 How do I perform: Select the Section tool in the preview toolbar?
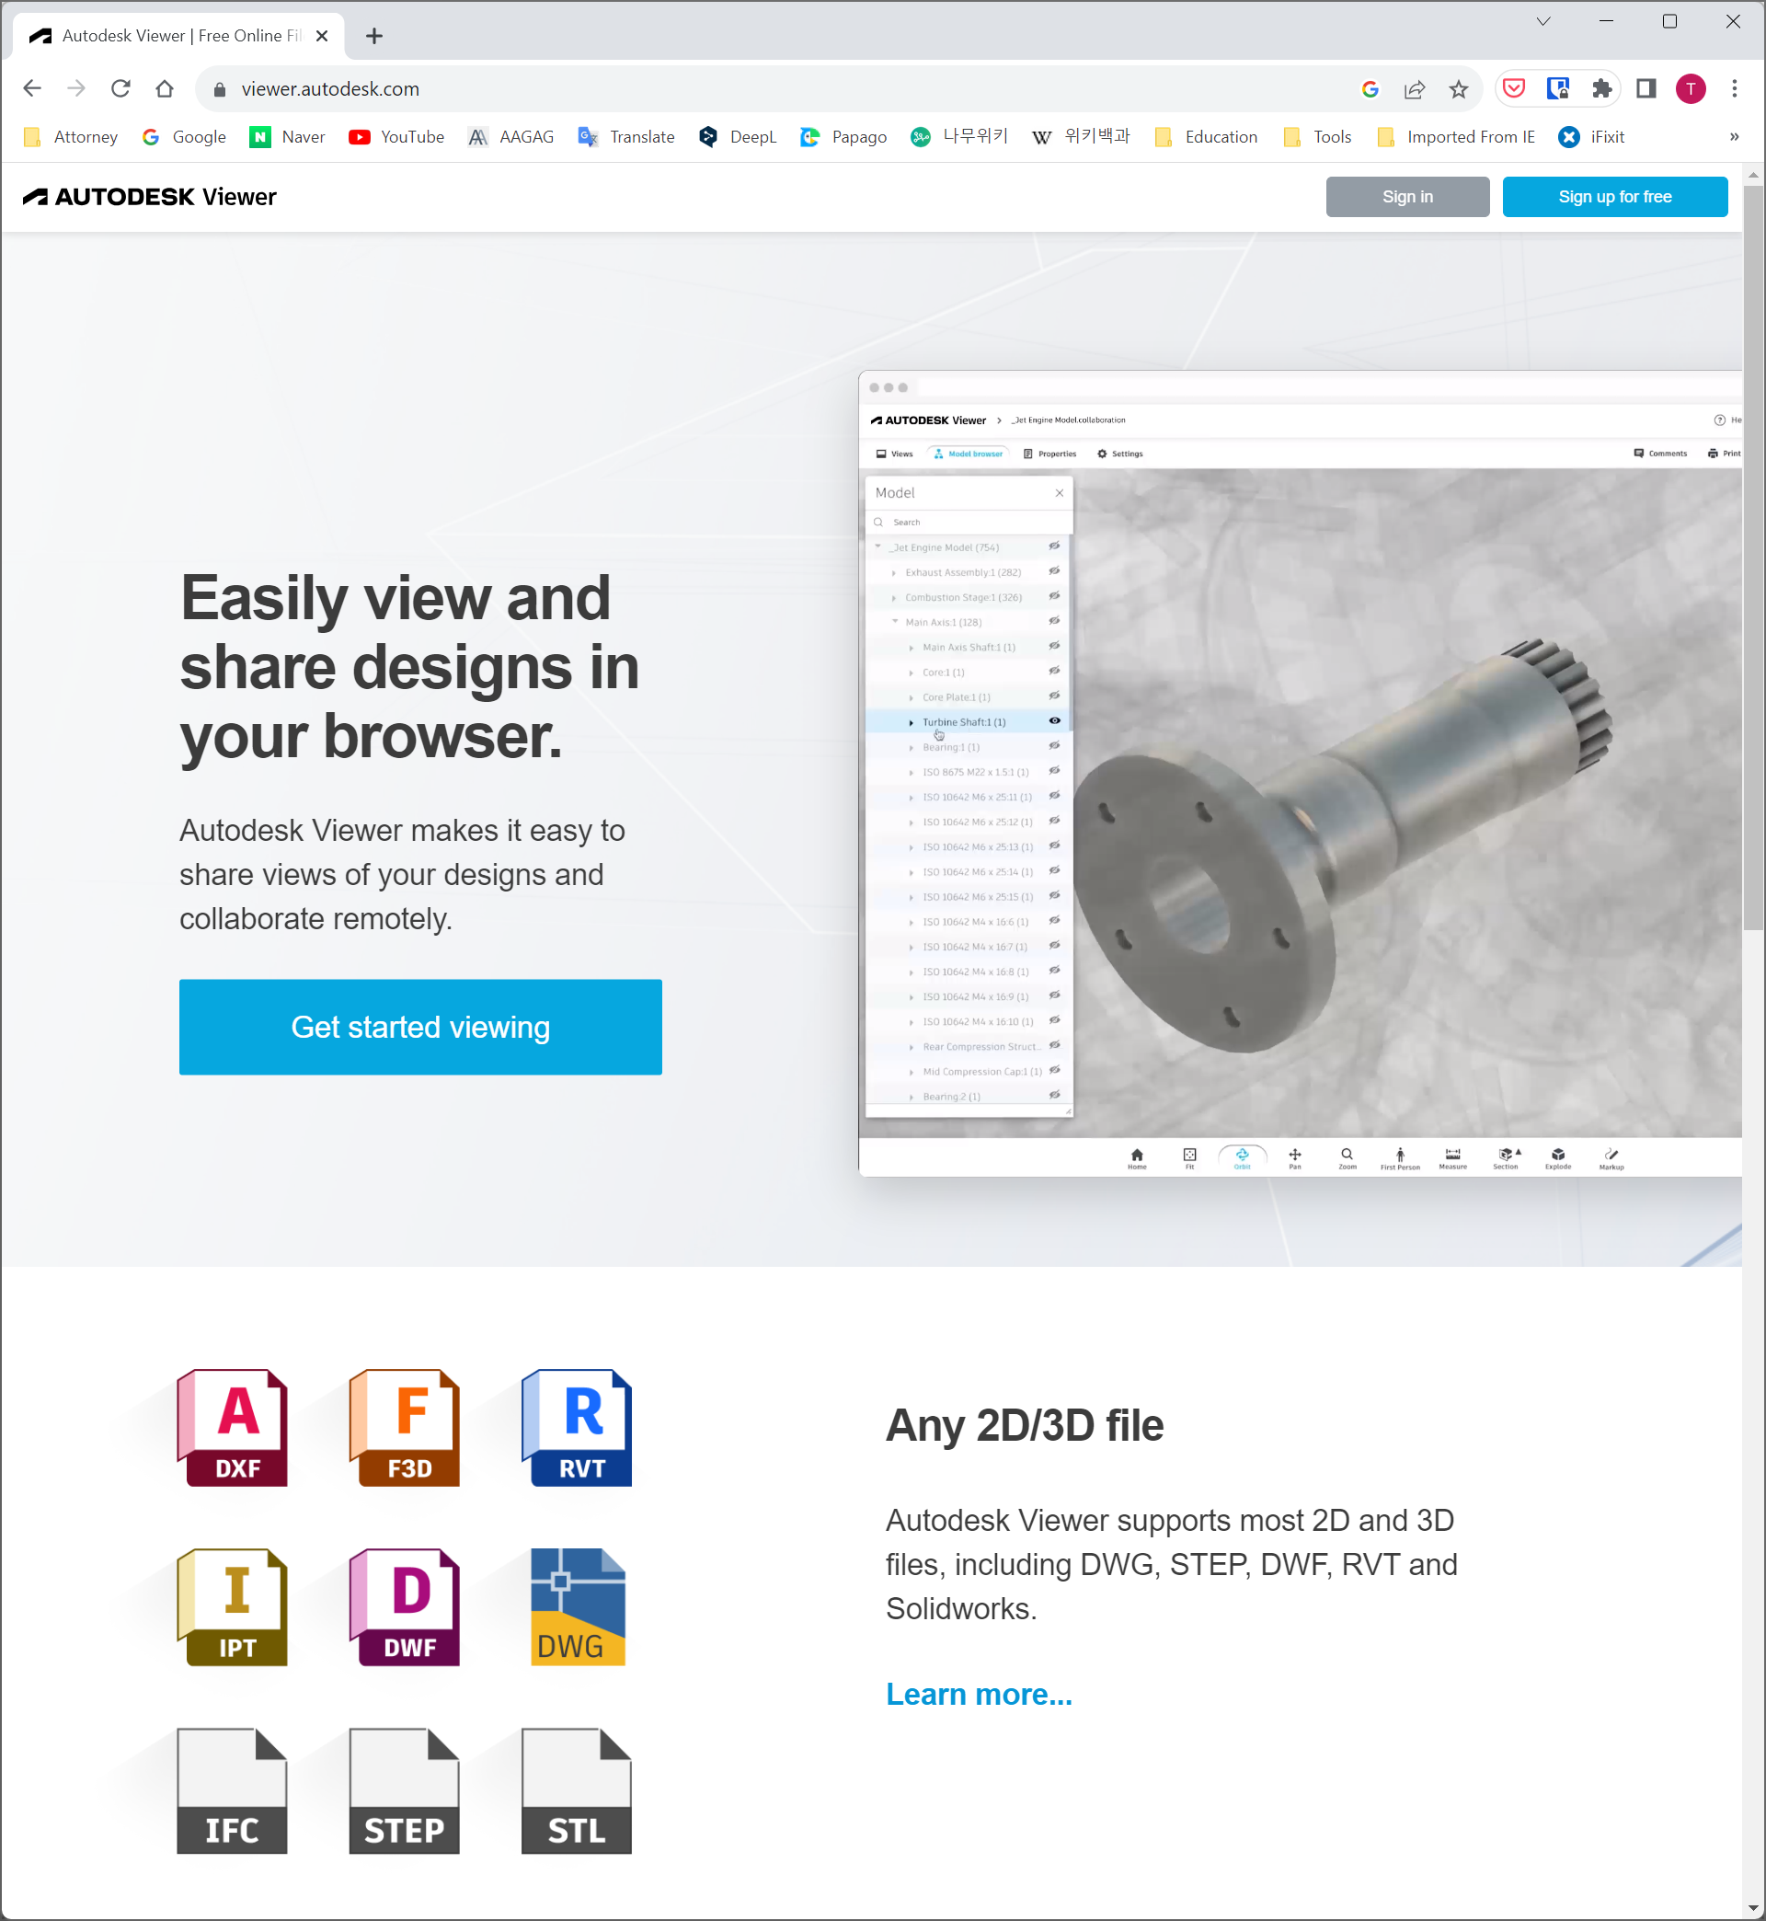[1506, 1158]
